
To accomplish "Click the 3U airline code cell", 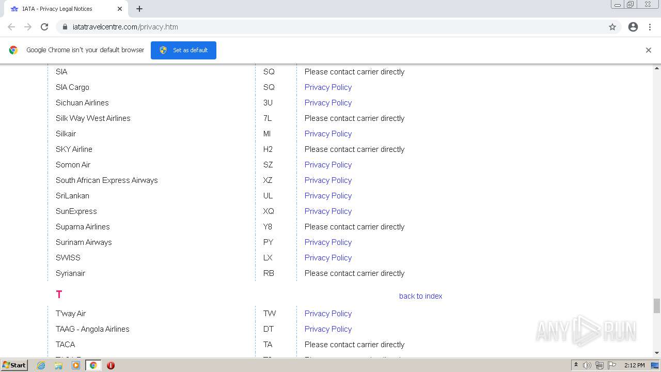I will click(x=268, y=103).
